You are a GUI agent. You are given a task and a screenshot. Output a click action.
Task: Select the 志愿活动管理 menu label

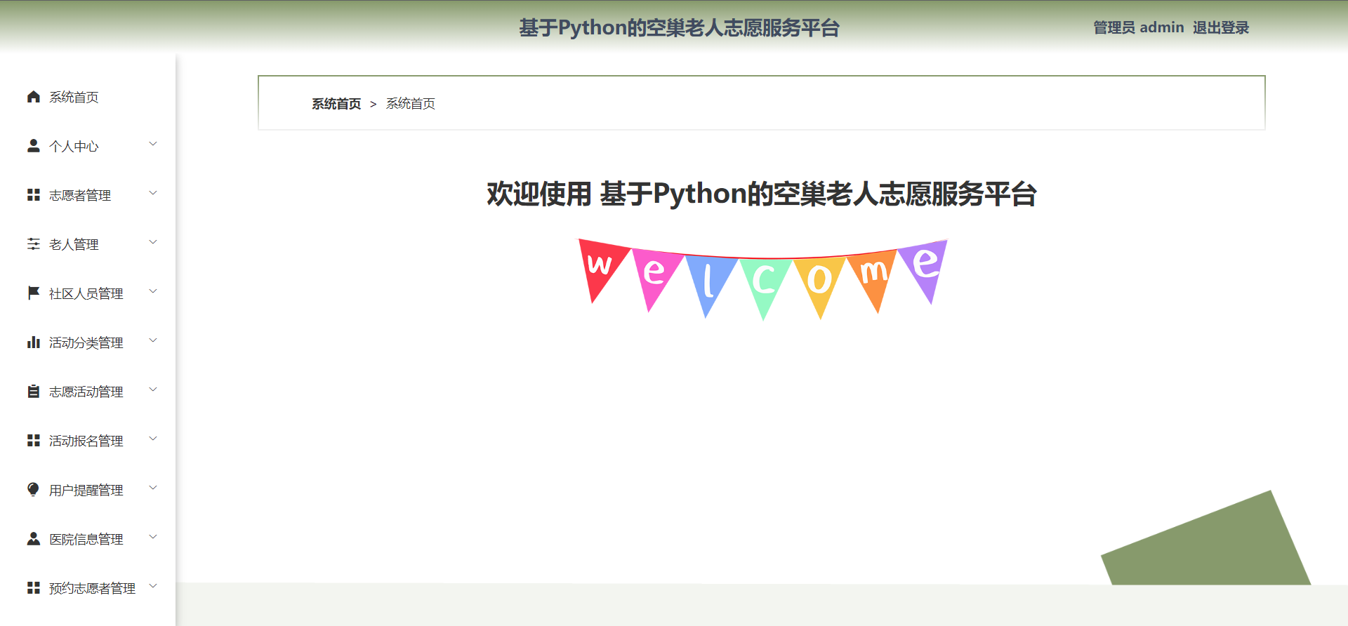tap(86, 392)
